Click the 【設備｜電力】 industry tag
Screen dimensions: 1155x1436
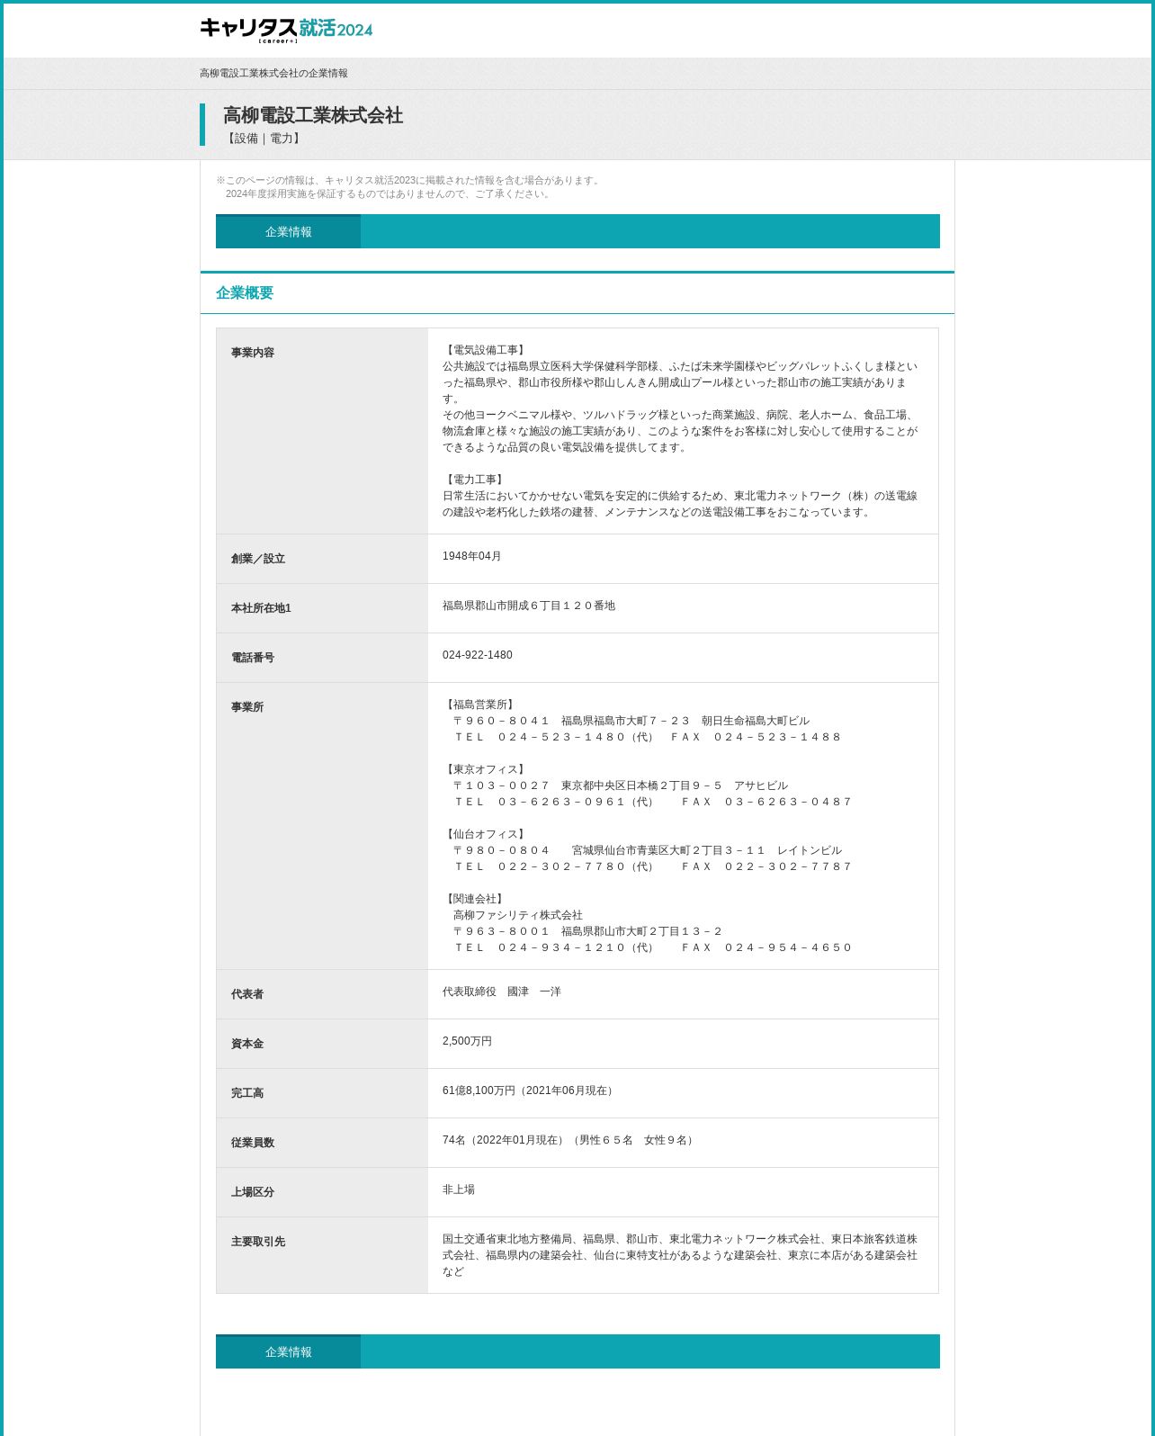pyautogui.click(x=264, y=139)
